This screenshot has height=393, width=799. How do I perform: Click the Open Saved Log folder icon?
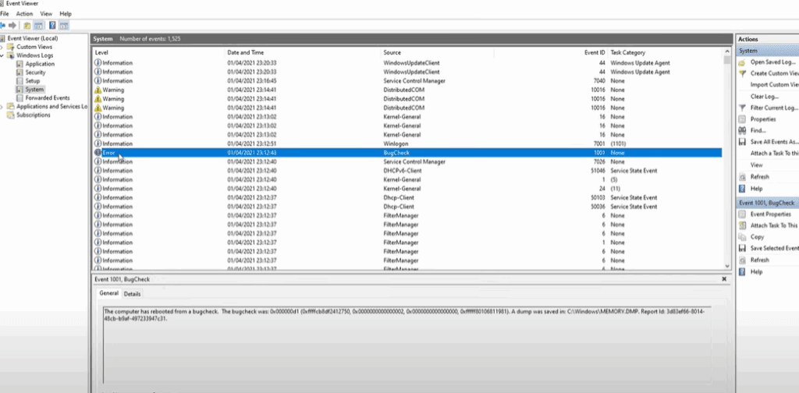coord(742,62)
